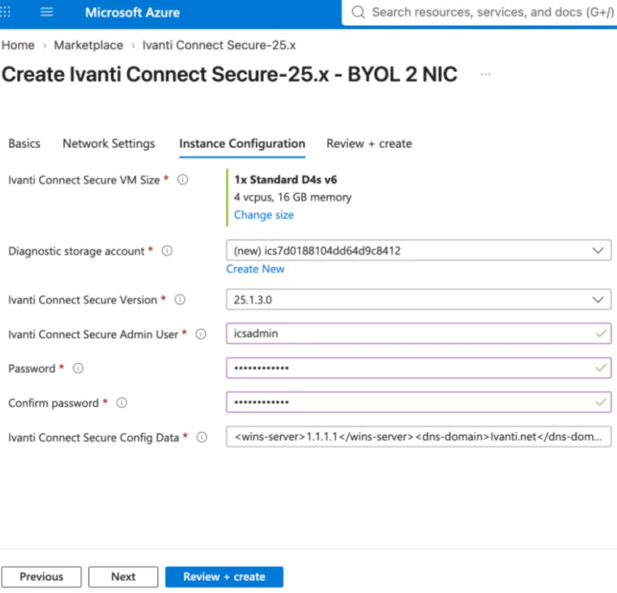Click the "4 vcpus, 16 GB memory" text
This screenshot has height=593, width=617.
pos(293,197)
